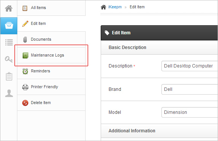Click the Documents paperclip icon
218x141 pixels.
pos(25,40)
